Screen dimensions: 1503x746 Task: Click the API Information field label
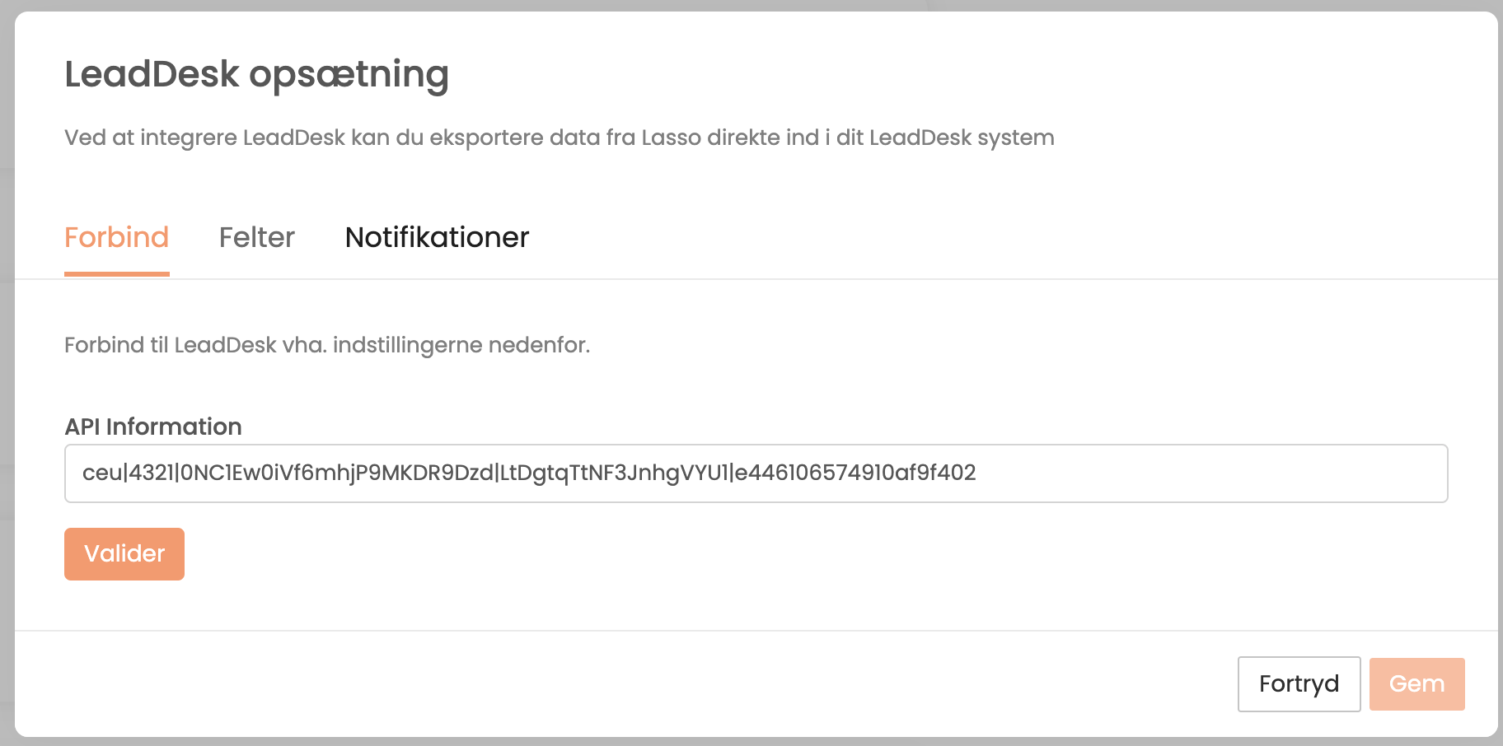point(153,427)
